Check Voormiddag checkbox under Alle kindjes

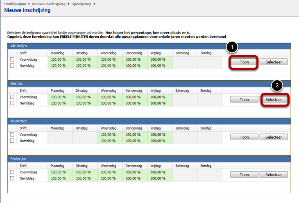[x=12, y=59]
